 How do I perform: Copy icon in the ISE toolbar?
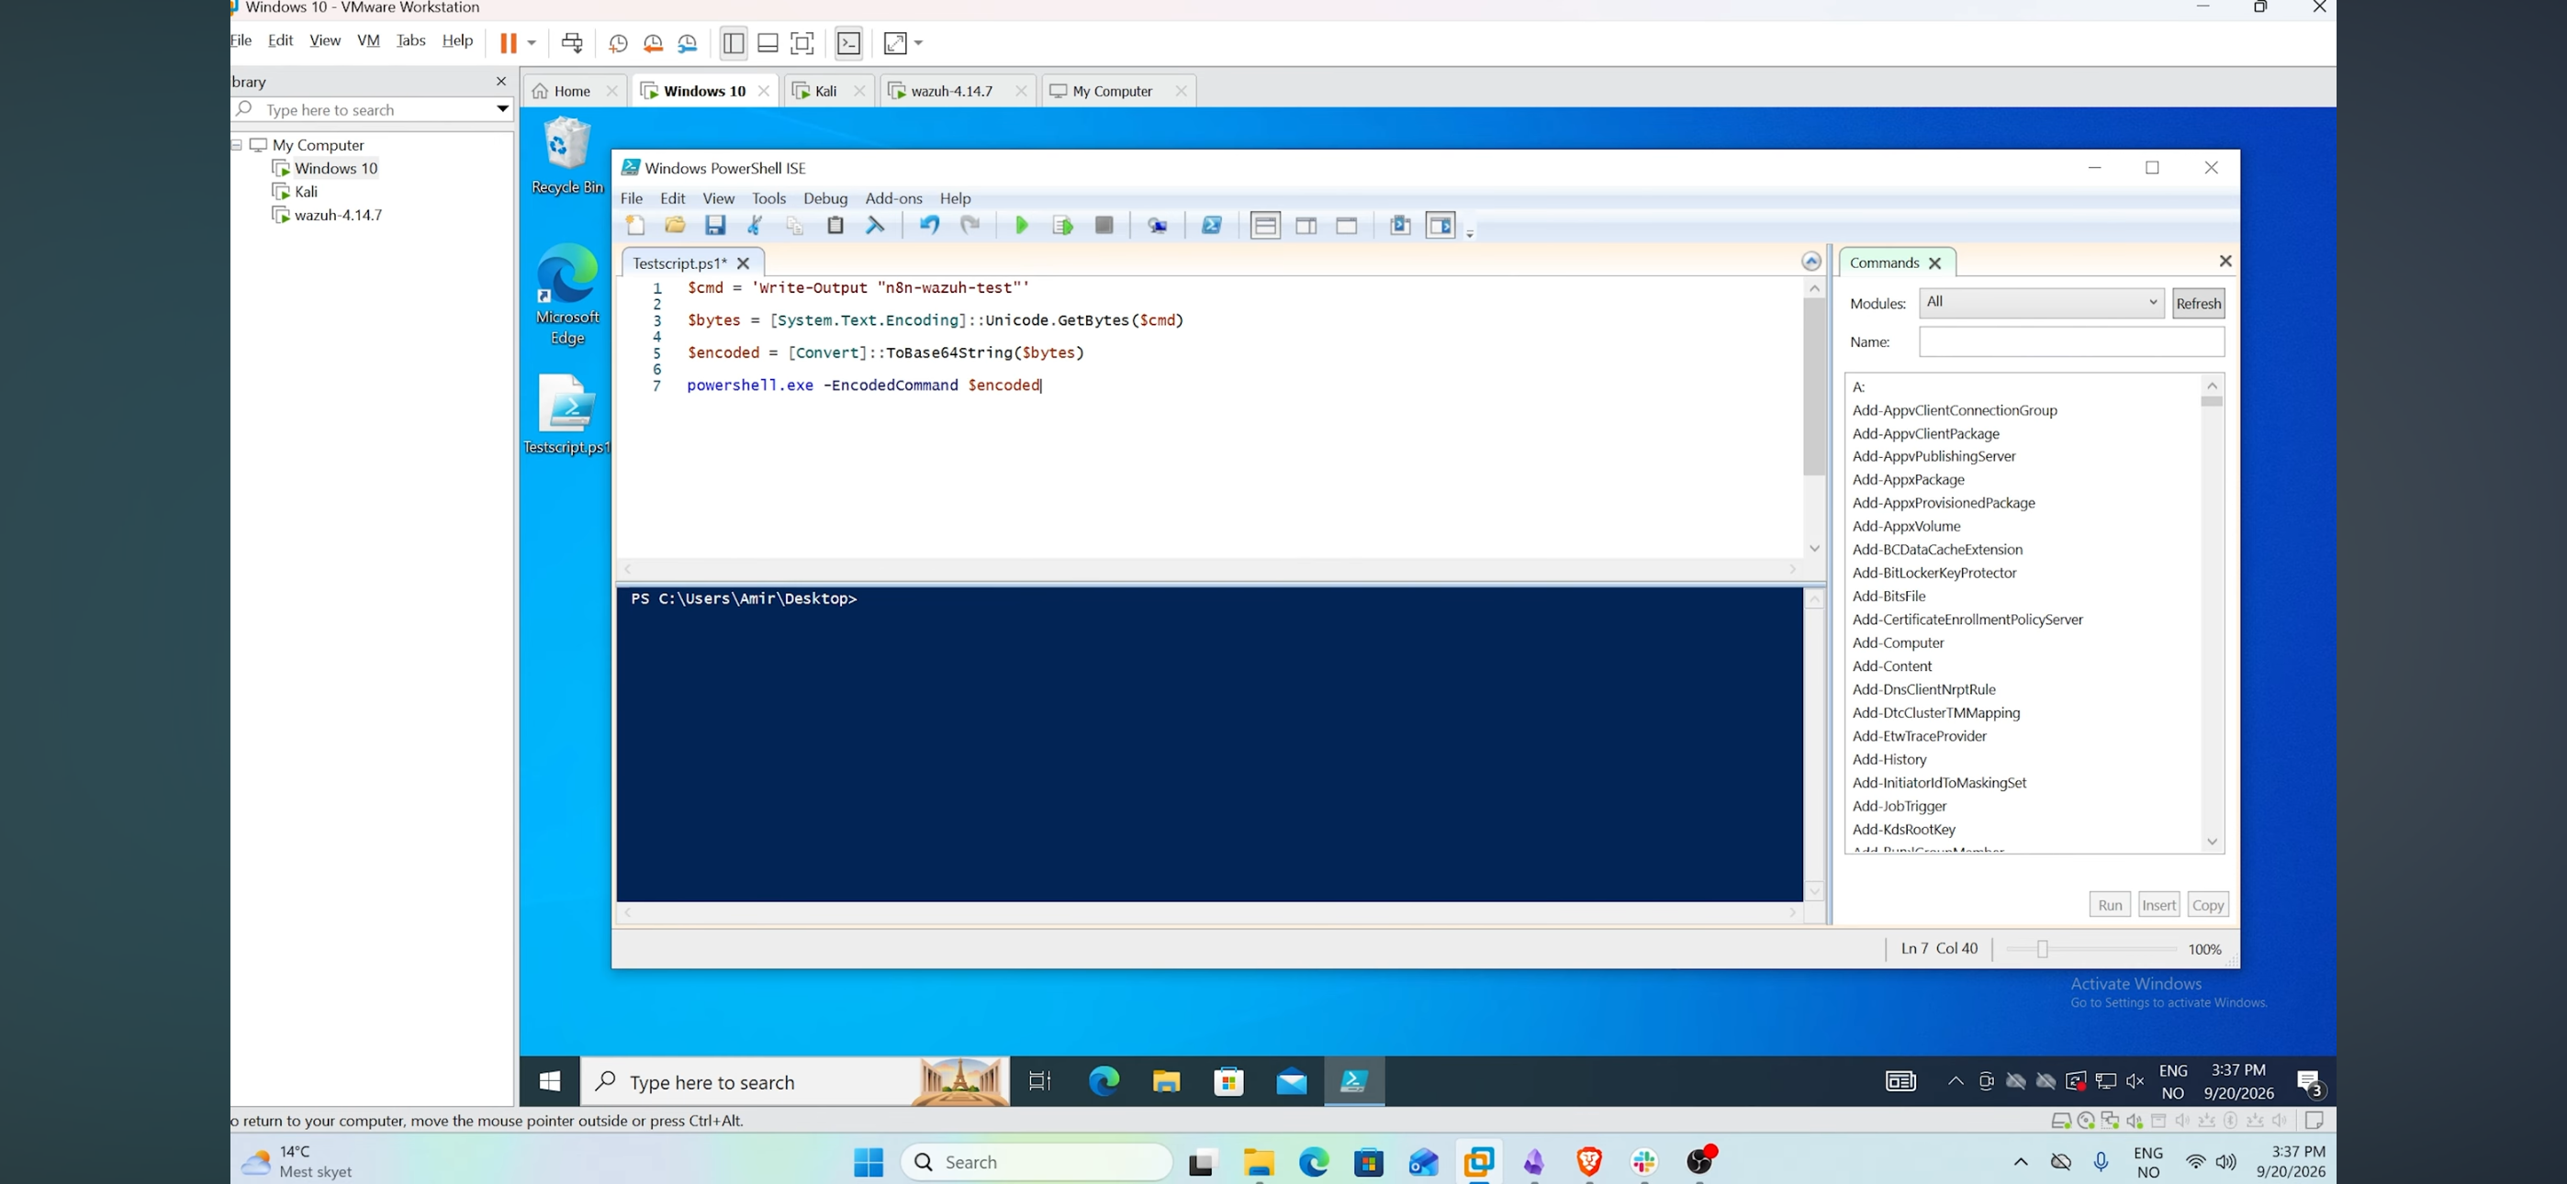tap(795, 225)
